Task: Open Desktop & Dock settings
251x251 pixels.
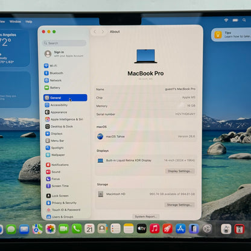Action: tap(59, 127)
